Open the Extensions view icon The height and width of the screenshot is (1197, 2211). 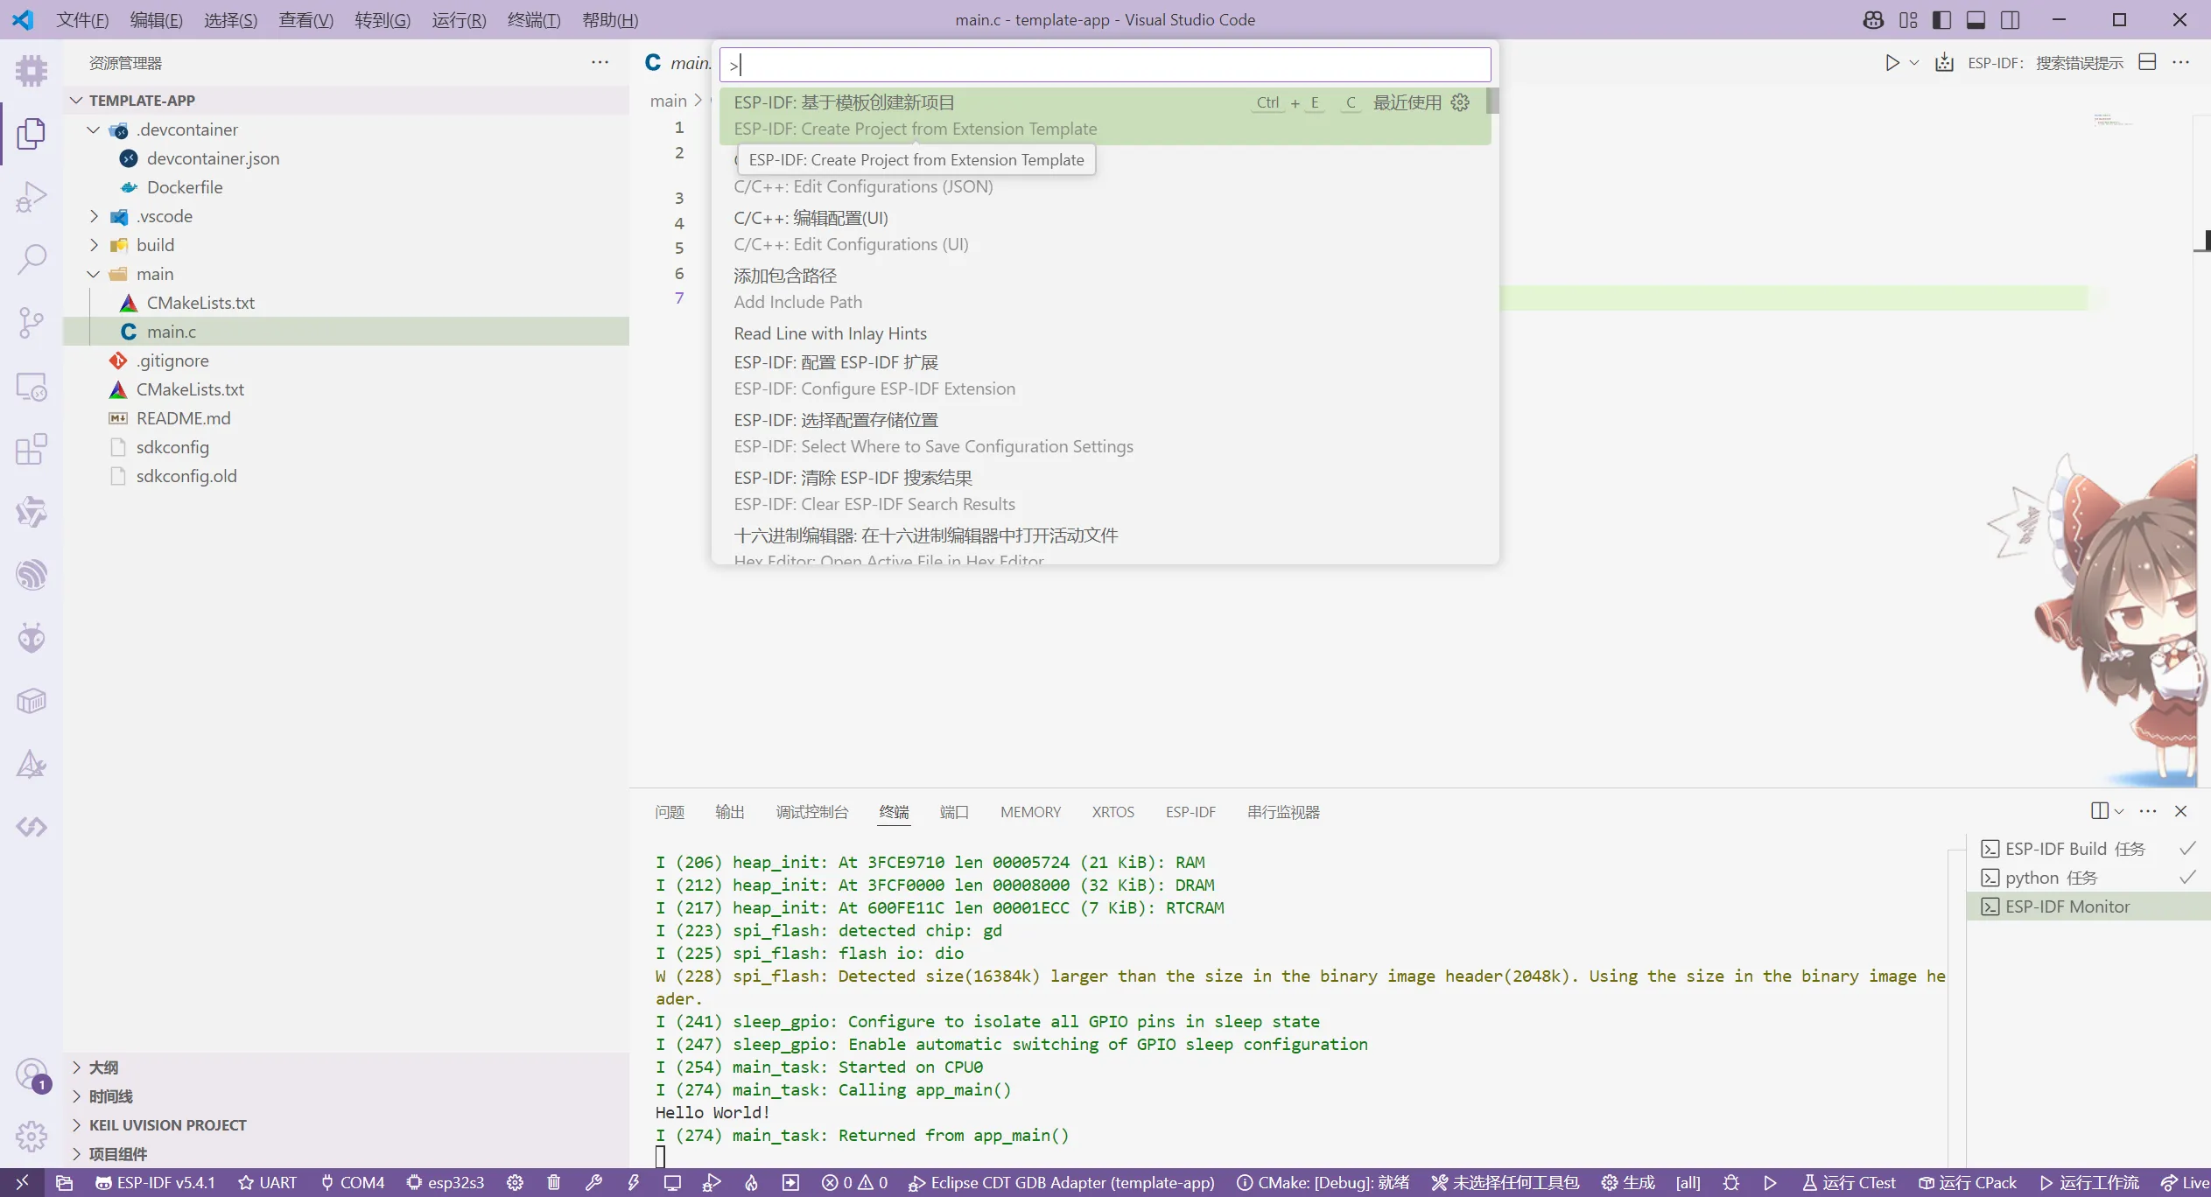pyautogui.click(x=32, y=450)
